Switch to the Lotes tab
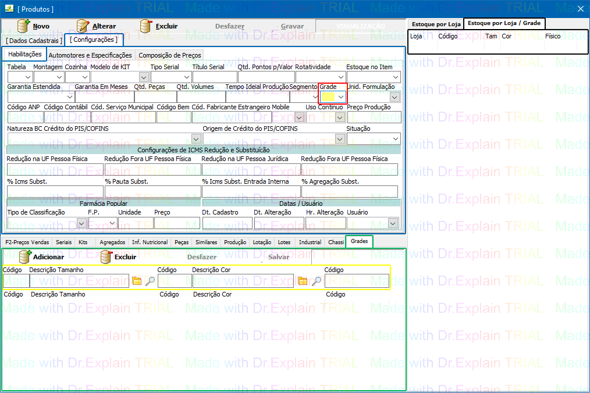The width and height of the screenshot is (590, 393). click(x=284, y=242)
